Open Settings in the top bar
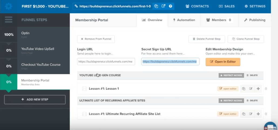Image resolution: width=278 pixels, height=130 pixels. (255, 6)
